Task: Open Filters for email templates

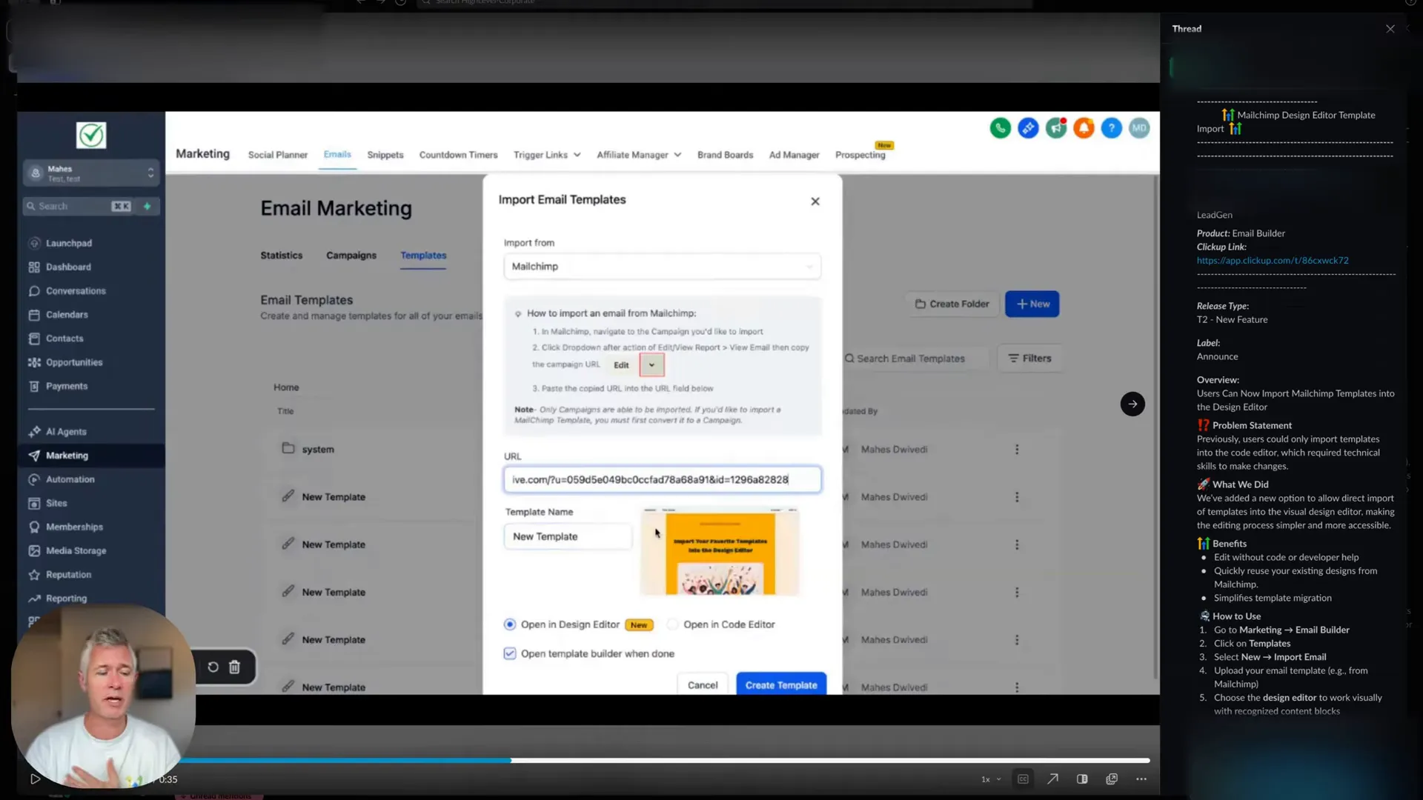Action: point(1029,359)
